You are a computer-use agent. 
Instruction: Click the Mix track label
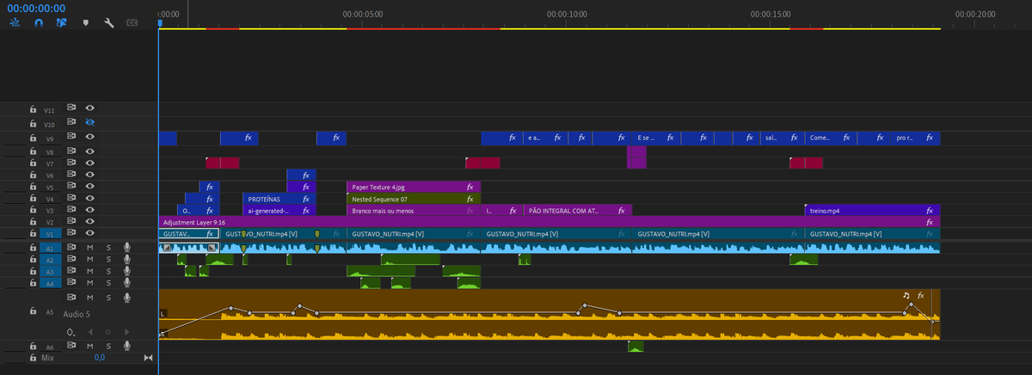coord(47,357)
